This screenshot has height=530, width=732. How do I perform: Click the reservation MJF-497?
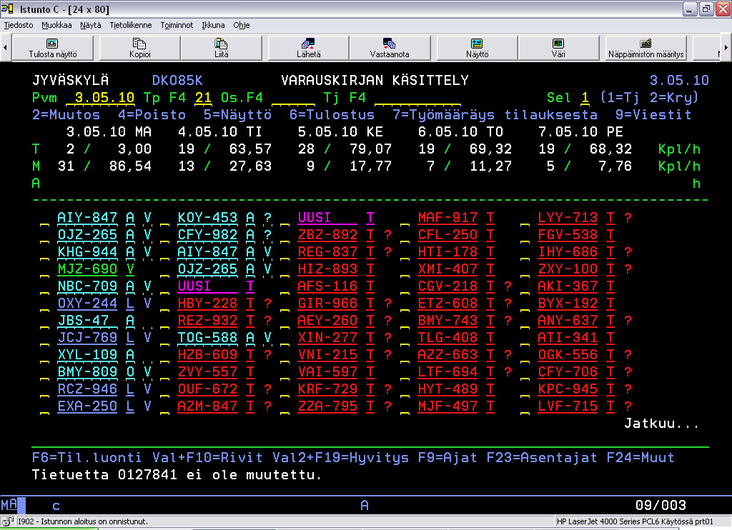(x=447, y=406)
